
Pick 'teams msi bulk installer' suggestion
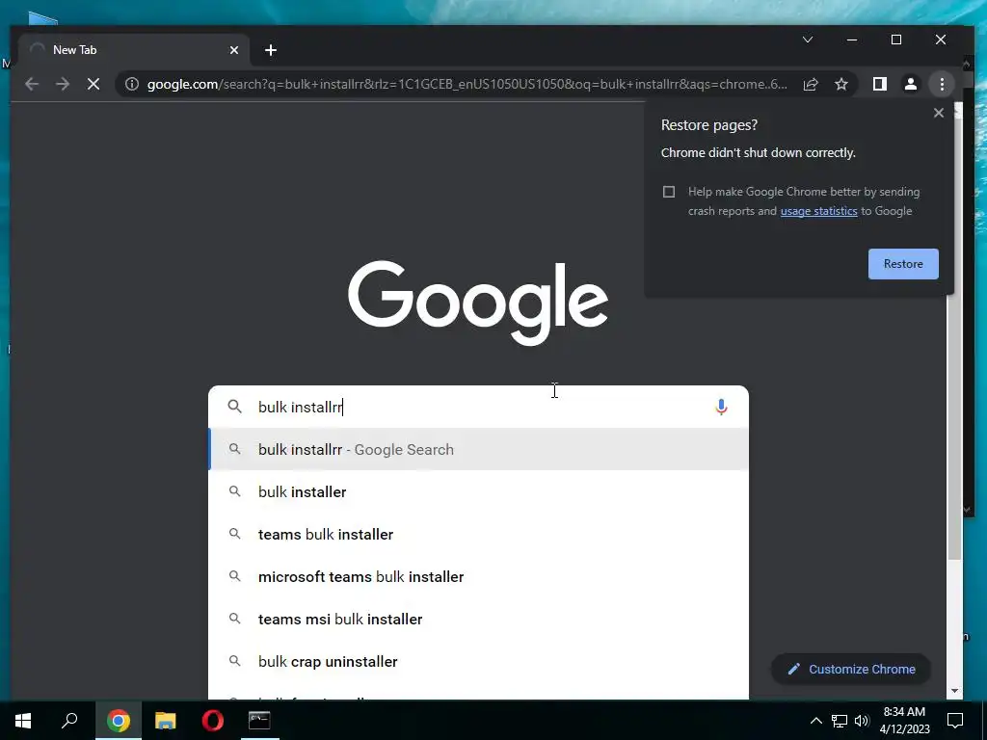tap(478, 620)
